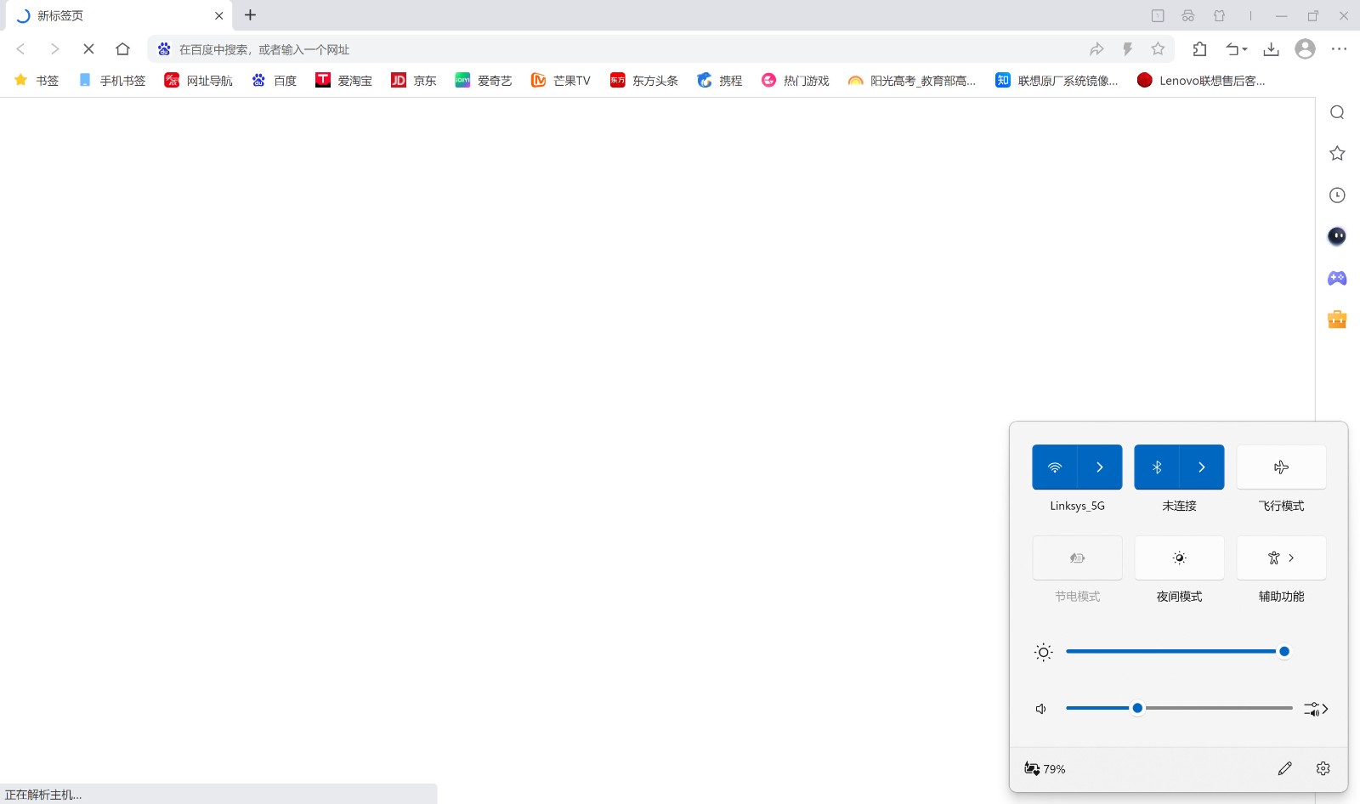Open the downloads icon in toolbar
The height and width of the screenshot is (804, 1360).
pos(1271,49)
